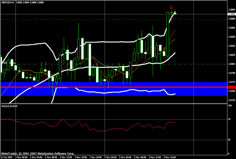Click the 31 Oct 2007 date label
236x159 pixels.
[x=6, y=157]
